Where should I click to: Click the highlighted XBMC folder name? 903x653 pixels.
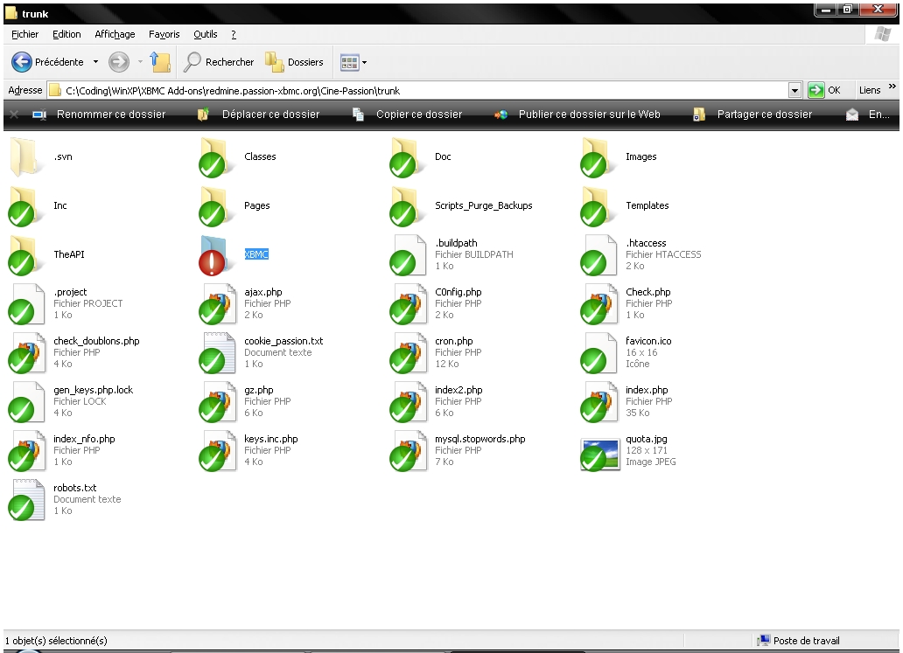click(x=256, y=254)
